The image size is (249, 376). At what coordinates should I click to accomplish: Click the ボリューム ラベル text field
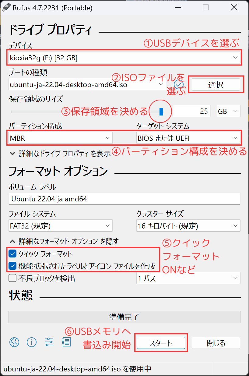pos(124,199)
